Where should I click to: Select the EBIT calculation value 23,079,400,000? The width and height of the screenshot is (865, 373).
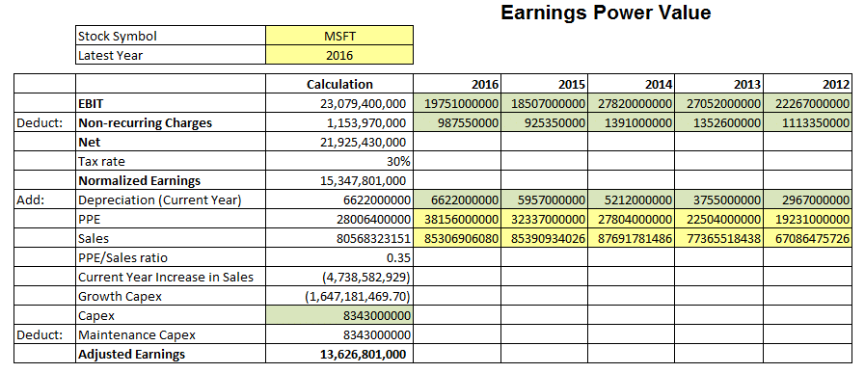coord(339,103)
